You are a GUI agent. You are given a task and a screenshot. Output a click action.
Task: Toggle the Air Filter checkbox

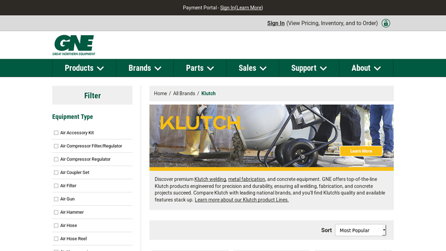pyautogui.click(x=56, y=186)
